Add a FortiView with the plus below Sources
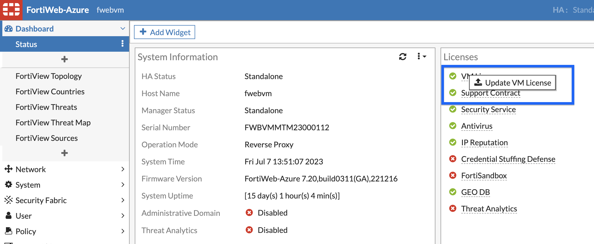Screen dimensions: 594x244 [x=65, y=153]
